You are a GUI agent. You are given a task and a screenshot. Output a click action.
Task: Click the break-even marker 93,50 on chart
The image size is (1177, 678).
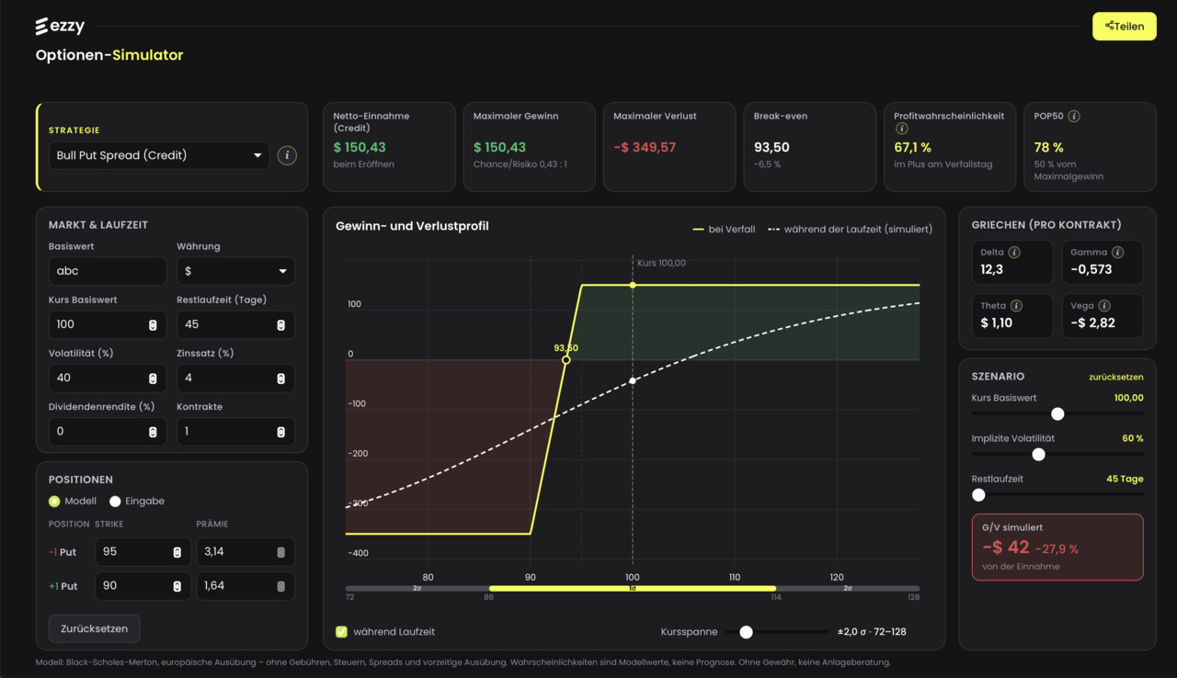[x=566, y=359]
